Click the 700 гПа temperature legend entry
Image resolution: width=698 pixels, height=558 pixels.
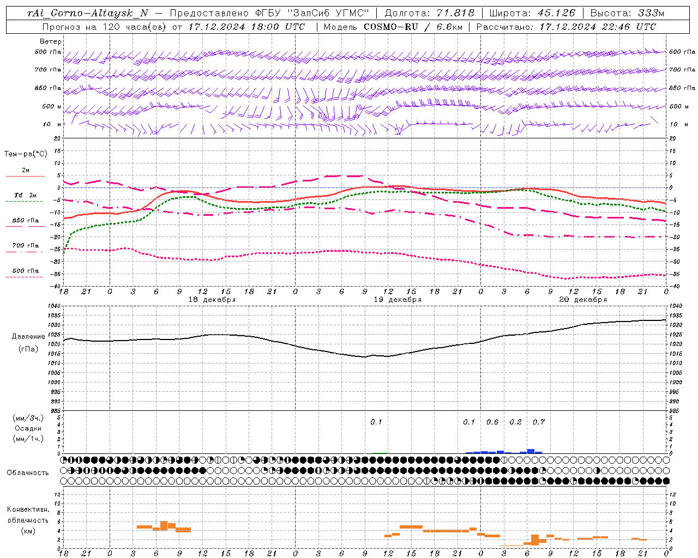pyautogui.click(x=26, y=246)
